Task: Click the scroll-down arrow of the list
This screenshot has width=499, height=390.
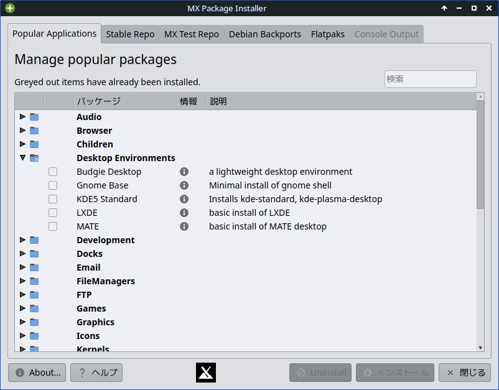Action: (480, 348)
